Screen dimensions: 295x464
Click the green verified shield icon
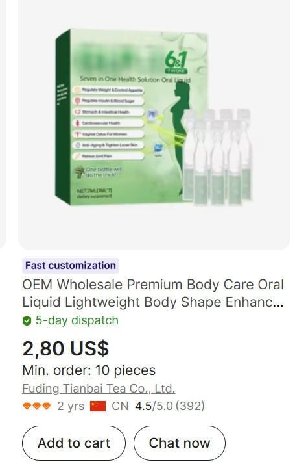pos(27,320)
